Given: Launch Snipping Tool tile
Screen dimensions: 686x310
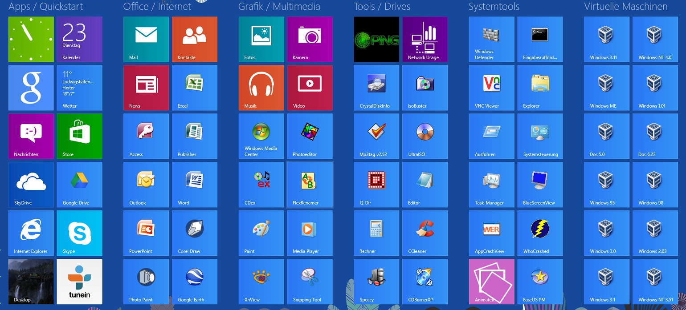Looking at the screenshot, I should [310, 282].
